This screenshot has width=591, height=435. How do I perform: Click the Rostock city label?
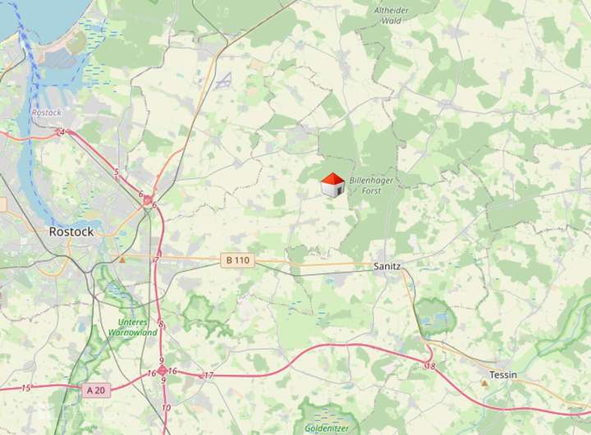coord(71,231)
